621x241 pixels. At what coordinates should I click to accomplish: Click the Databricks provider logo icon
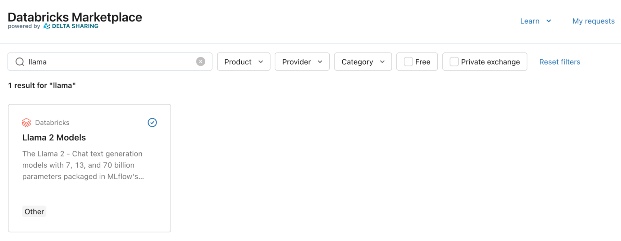(26, 123)
